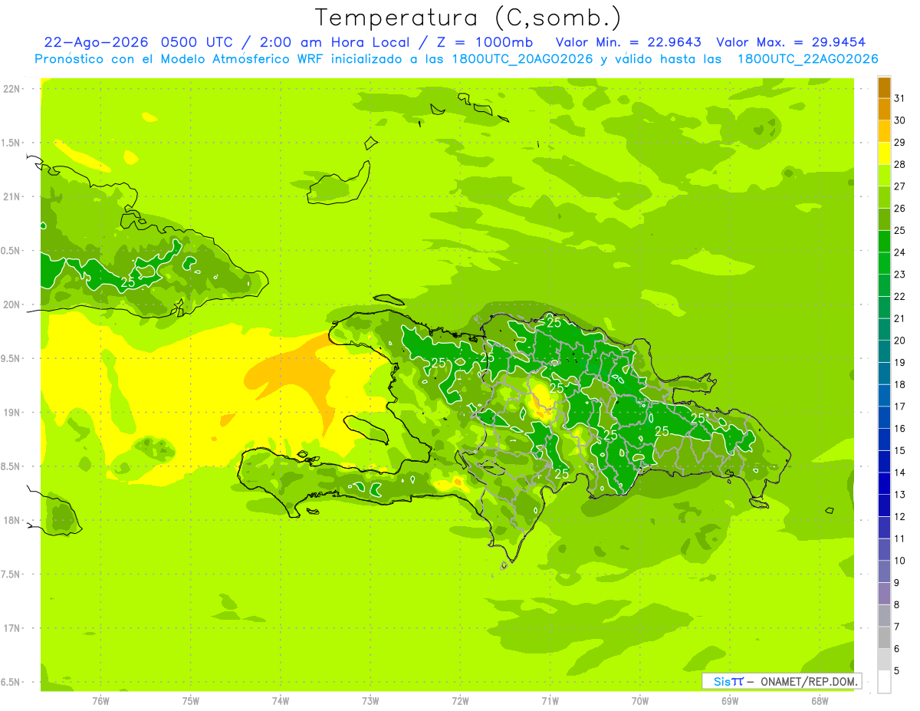Click the legend value "31"
This screenshot has height=711, width=920.
pyautogui.click(x=900, y=98)
